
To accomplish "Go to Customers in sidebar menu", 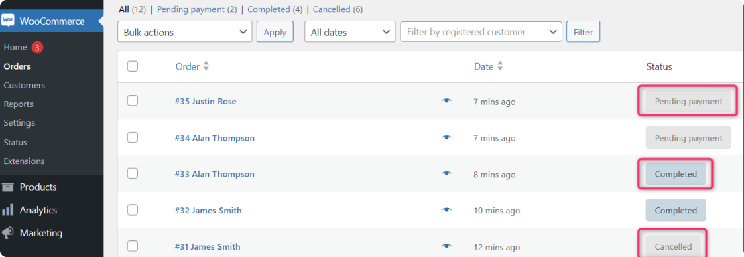I will click(24, 86).
